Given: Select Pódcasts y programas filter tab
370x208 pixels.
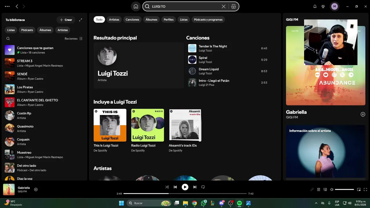Looking at the screenshot, I should click(x=208, y=20).
